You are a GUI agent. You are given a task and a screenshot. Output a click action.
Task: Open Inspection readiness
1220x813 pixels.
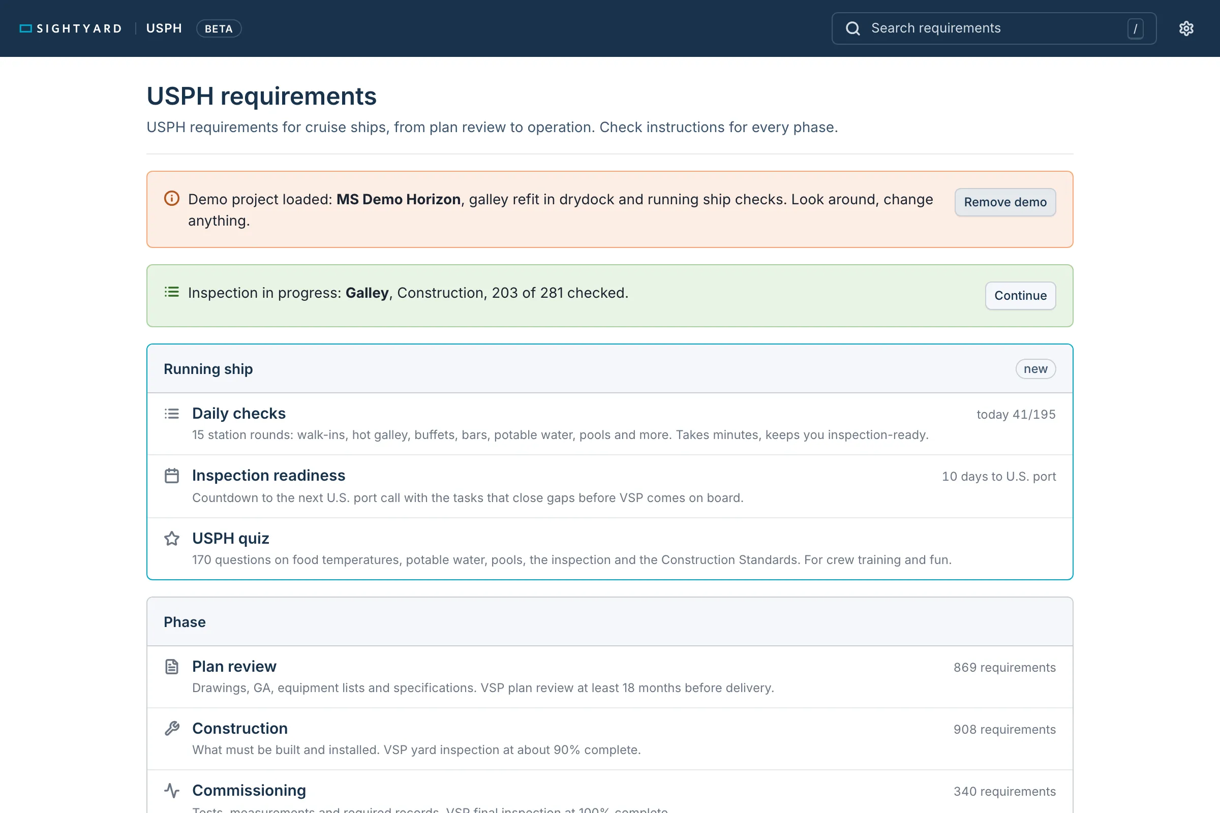610,486
